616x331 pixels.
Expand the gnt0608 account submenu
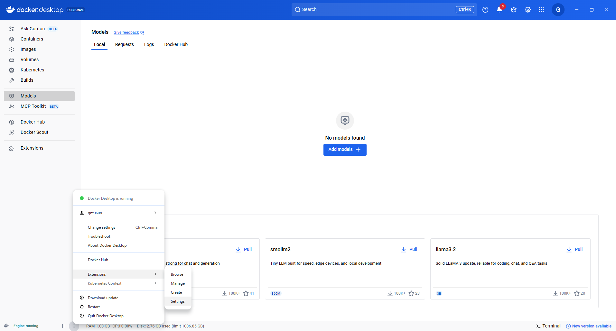155,213
